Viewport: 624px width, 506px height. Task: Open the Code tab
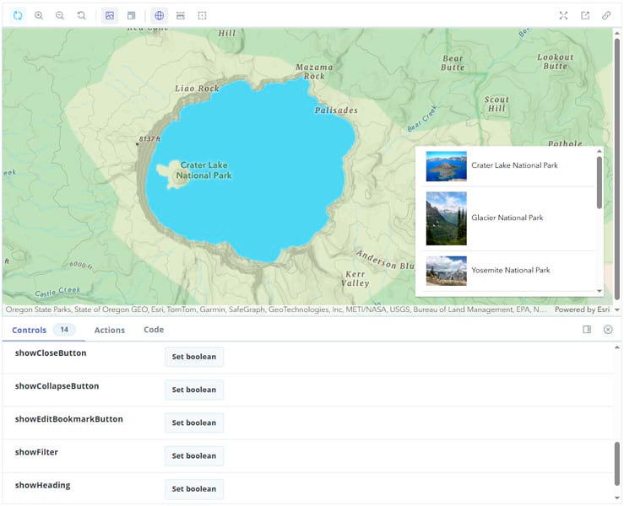(154, 330)
